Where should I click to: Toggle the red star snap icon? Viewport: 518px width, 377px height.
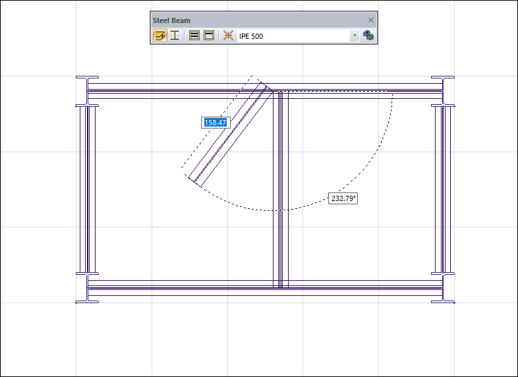[x=228, y=36]
